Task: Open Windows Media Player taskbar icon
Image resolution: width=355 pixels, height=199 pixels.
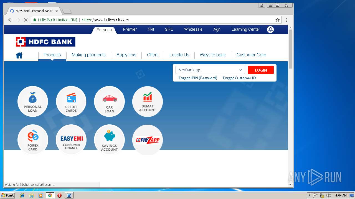Action: click(41, 195)
